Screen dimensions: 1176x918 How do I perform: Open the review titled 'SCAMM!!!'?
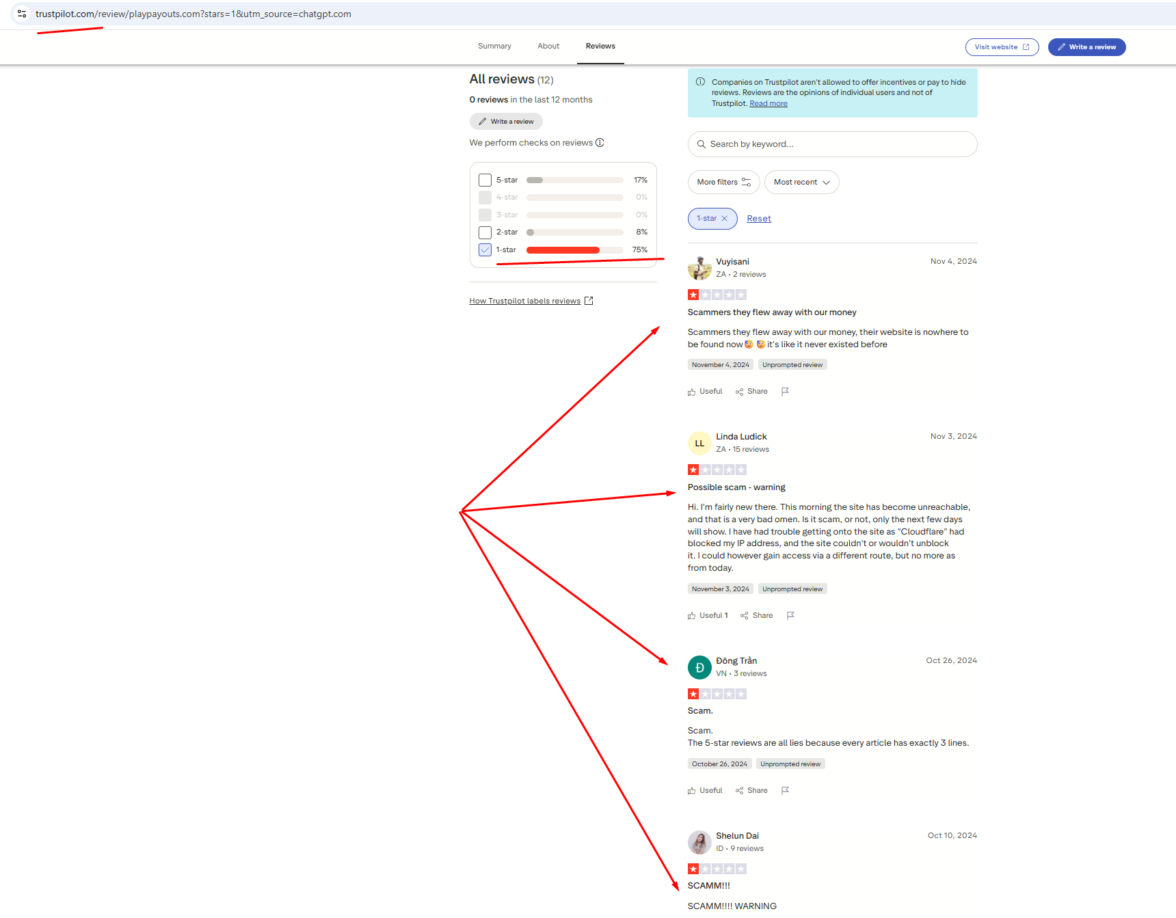[709, 886]
